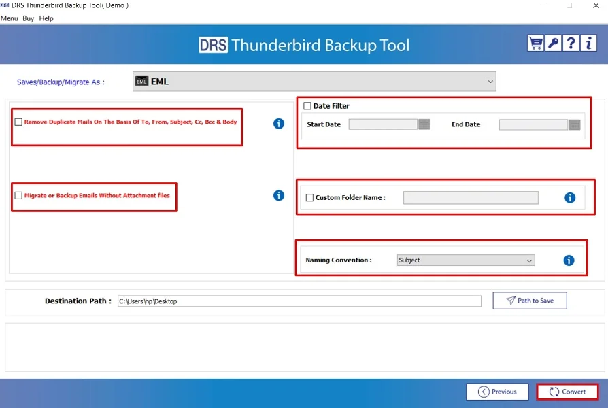Viewport: 608px width, 408px height.
Task: Click info icon beside Remove Duplicate Mails option
Action: pos(278,124)
